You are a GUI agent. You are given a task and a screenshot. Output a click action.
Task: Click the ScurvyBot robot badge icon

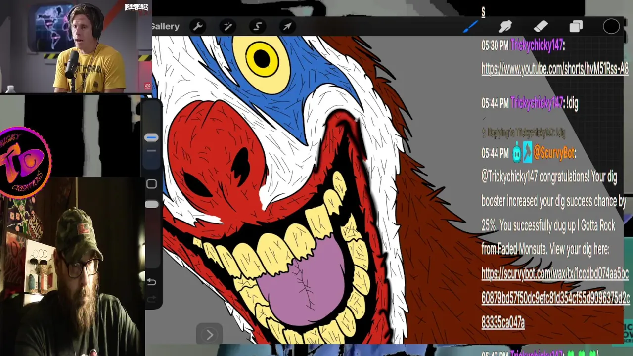click(517, 153)
